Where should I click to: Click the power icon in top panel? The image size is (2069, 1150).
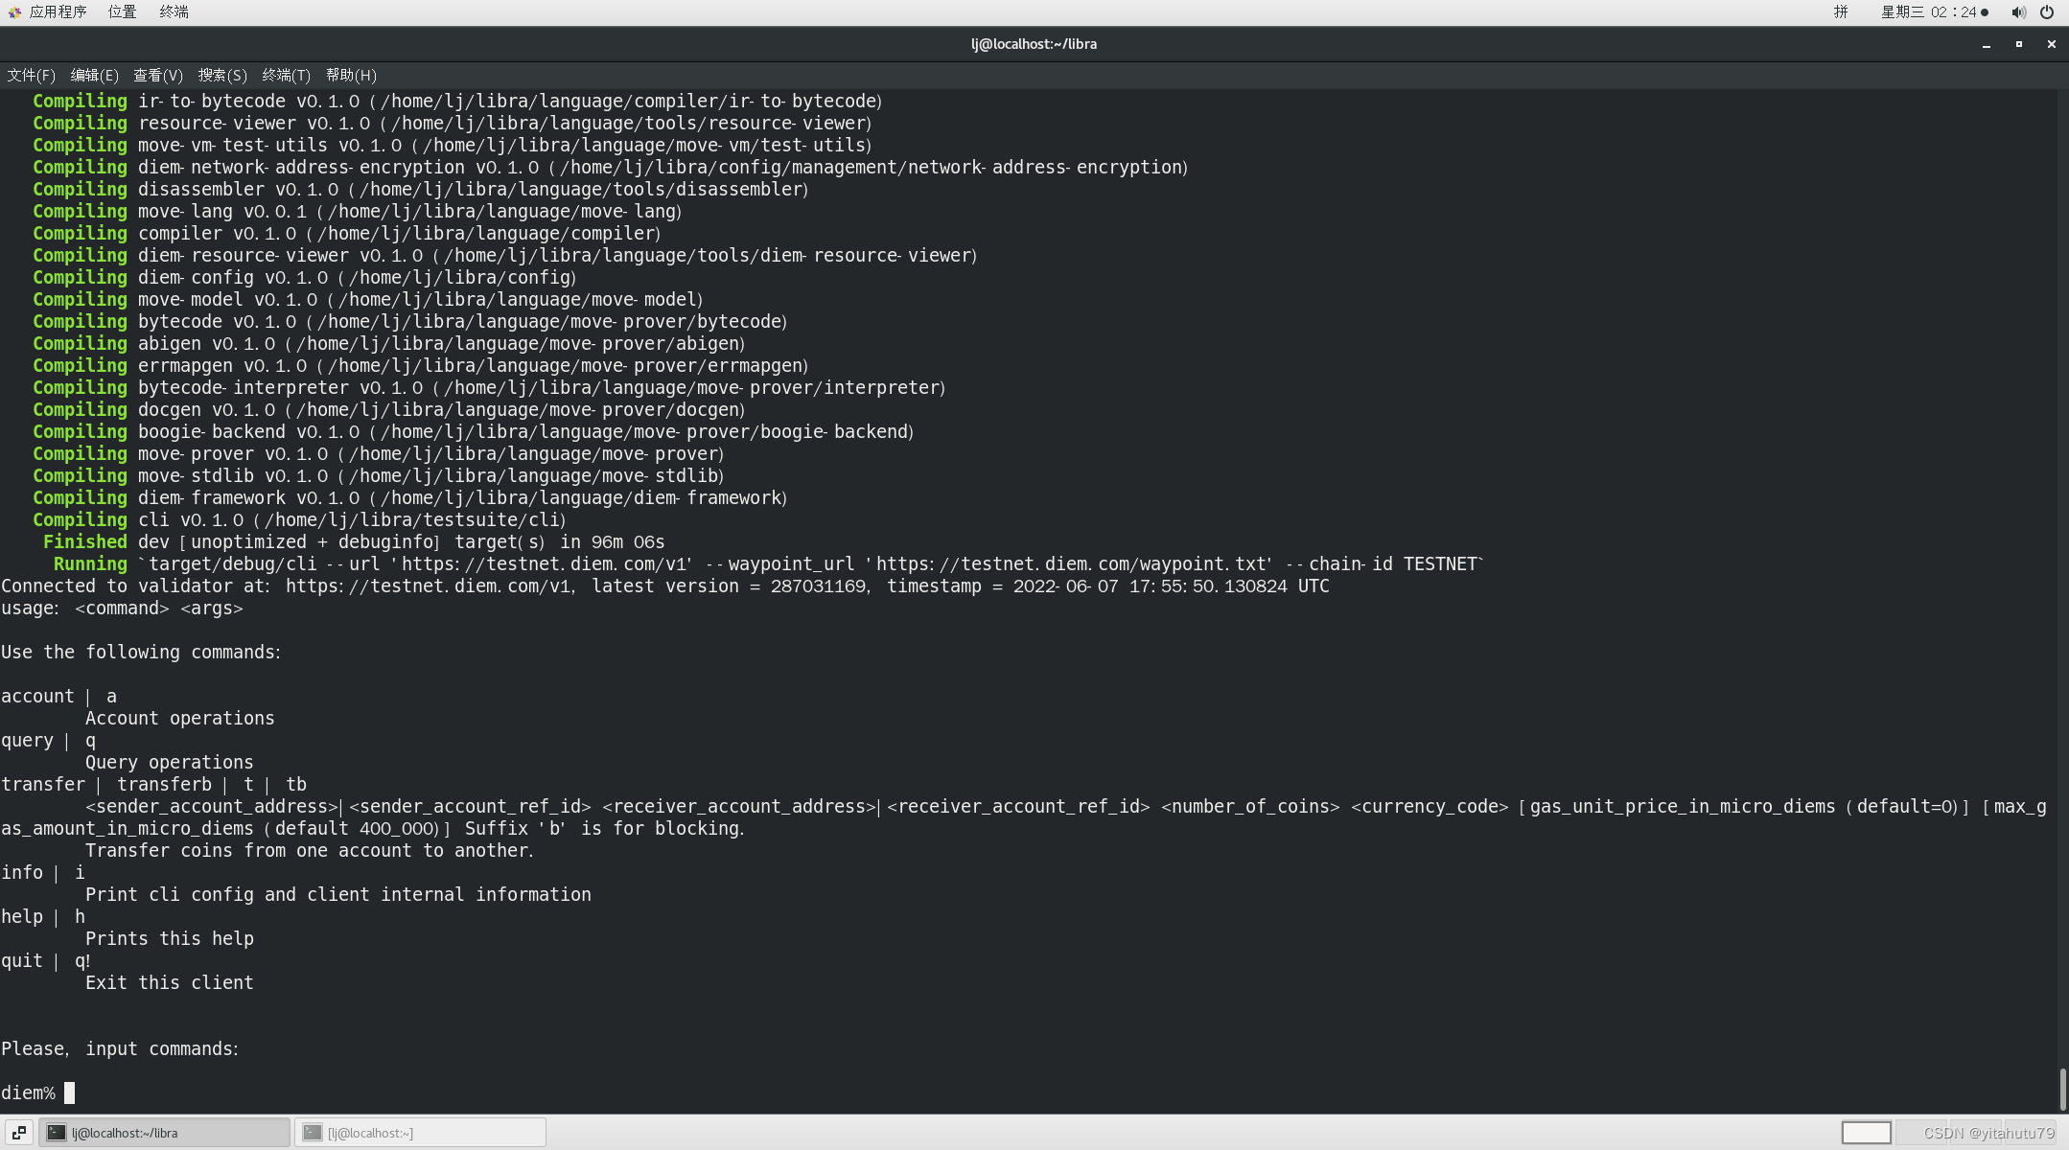(x=2047, y=11)
